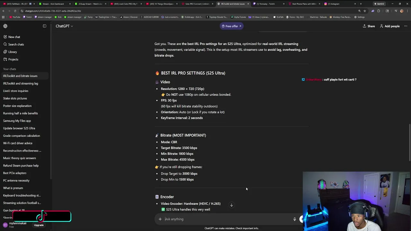
Task: Open the Update browser S25 Ultra chat
Action: click(x=25, y=128)
